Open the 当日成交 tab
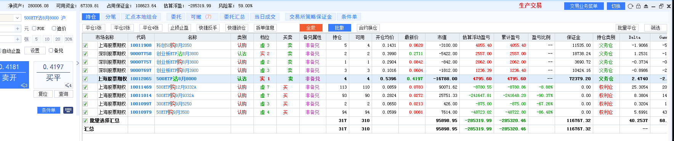Viewport: 674px width, 141px height. coord(265,17)
